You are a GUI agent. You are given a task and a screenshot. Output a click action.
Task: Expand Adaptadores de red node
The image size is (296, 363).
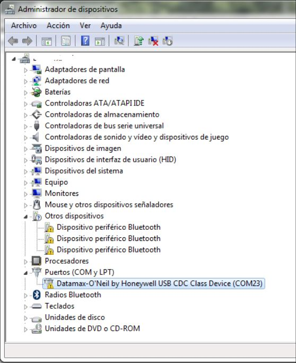[25, 81]
